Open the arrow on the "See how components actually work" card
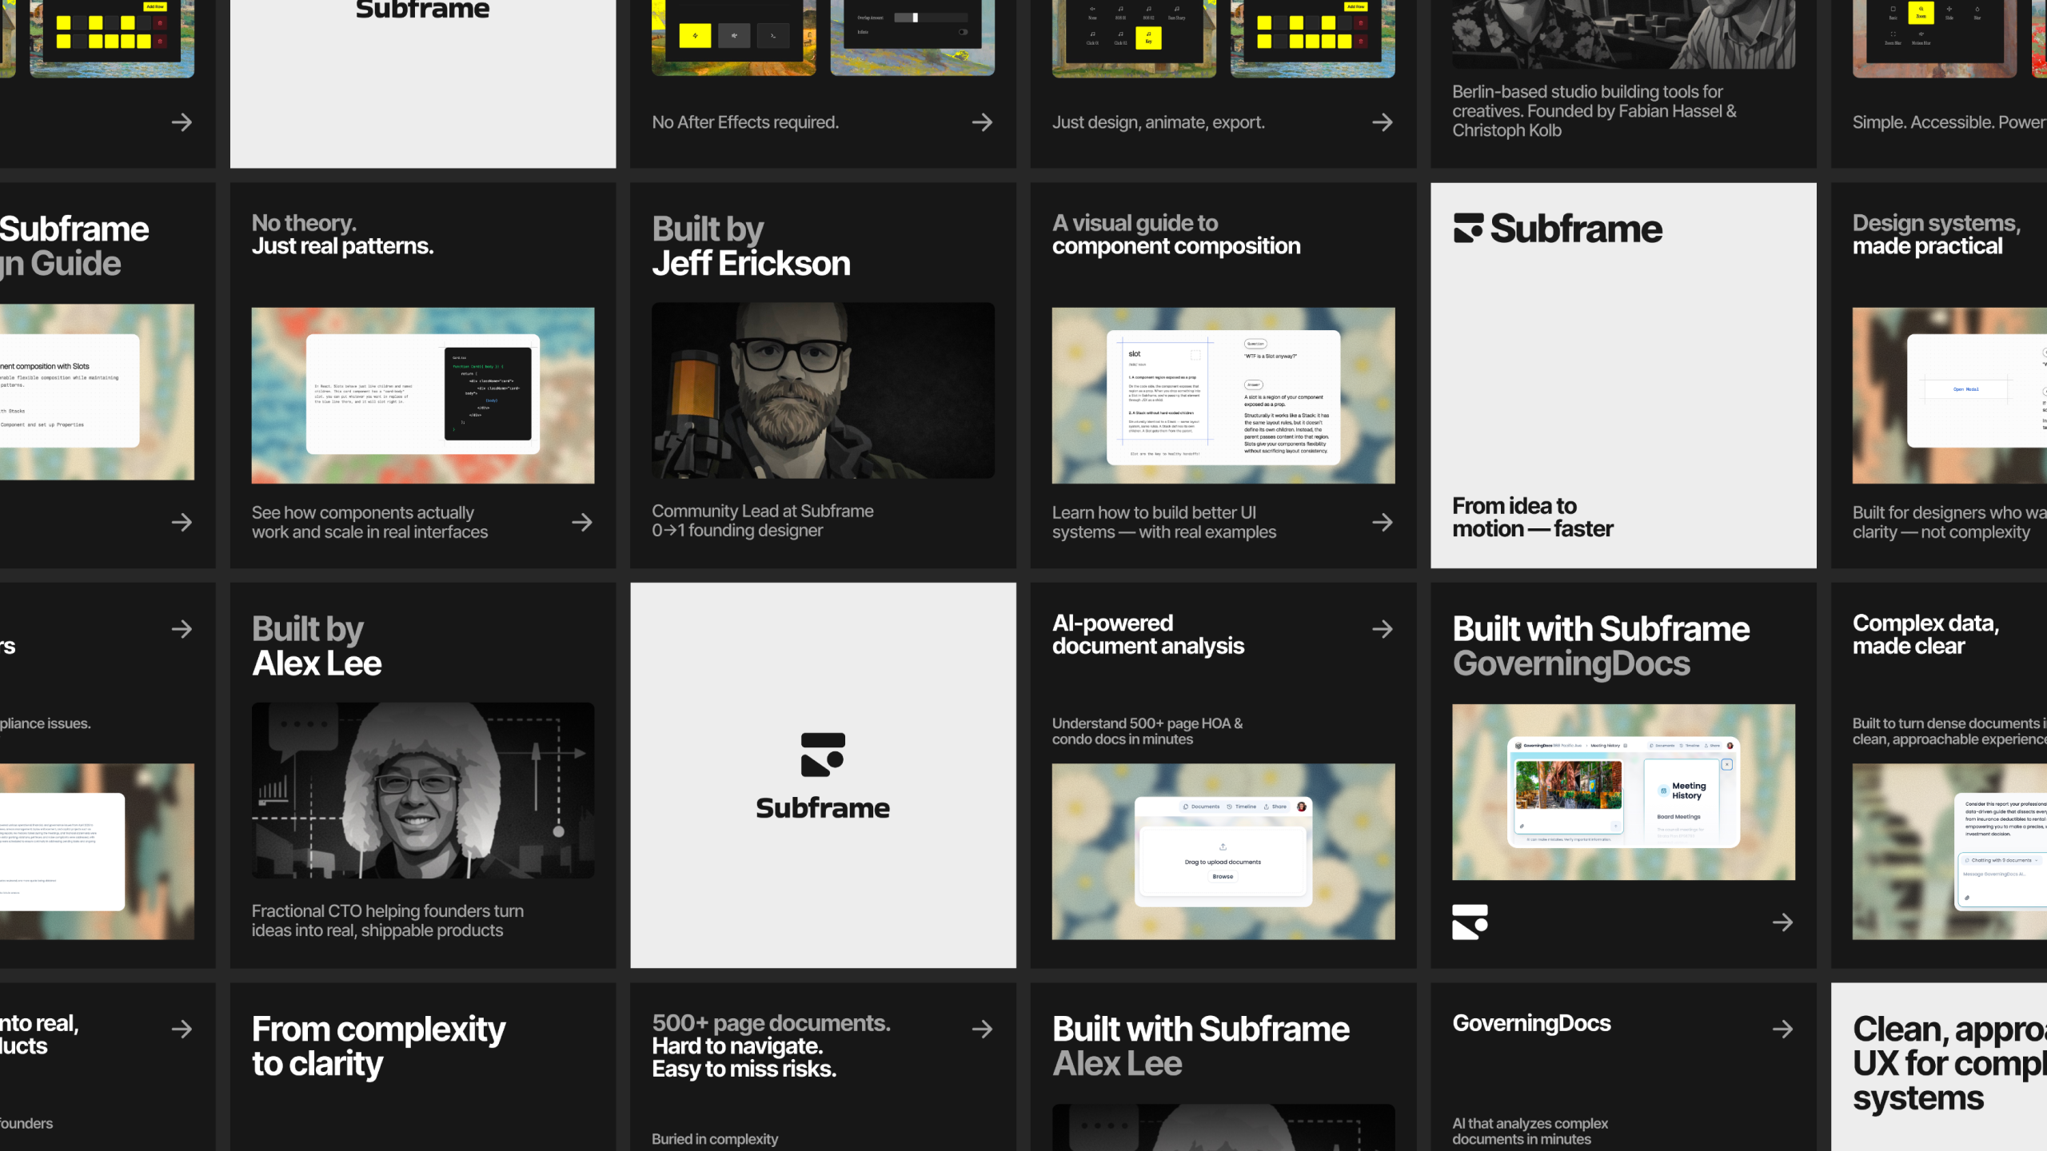The width and height of the screenshot is (2047, 1151). [x=582, y=523]
